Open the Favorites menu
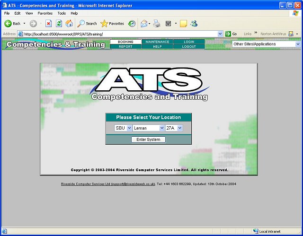Image resolution: width=303 pixels, height=236 pixels. coord(45,13)
